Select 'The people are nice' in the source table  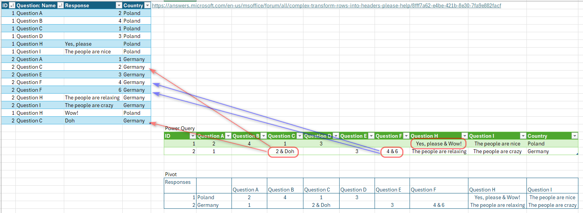(x=88, y=51)
